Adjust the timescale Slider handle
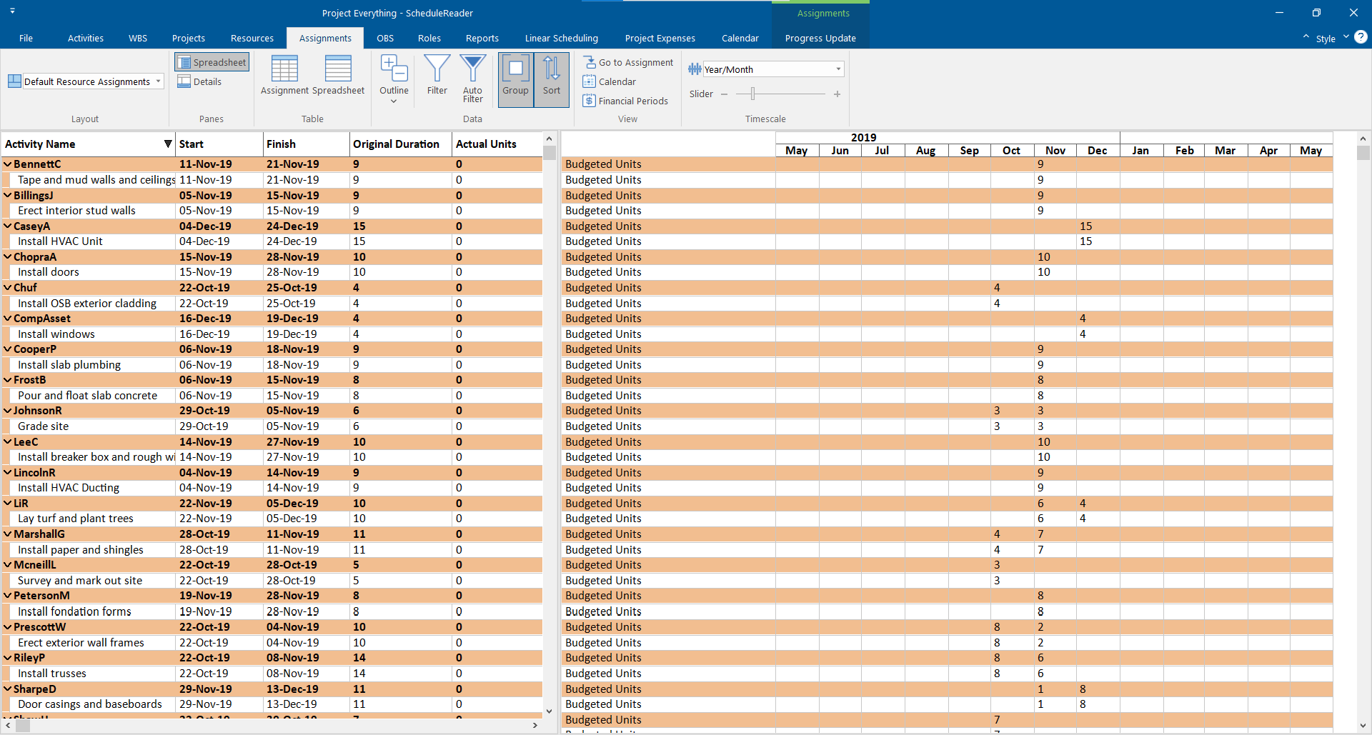Image resolution: width=1372 pixels, height=735 pixels. point(752,94)
